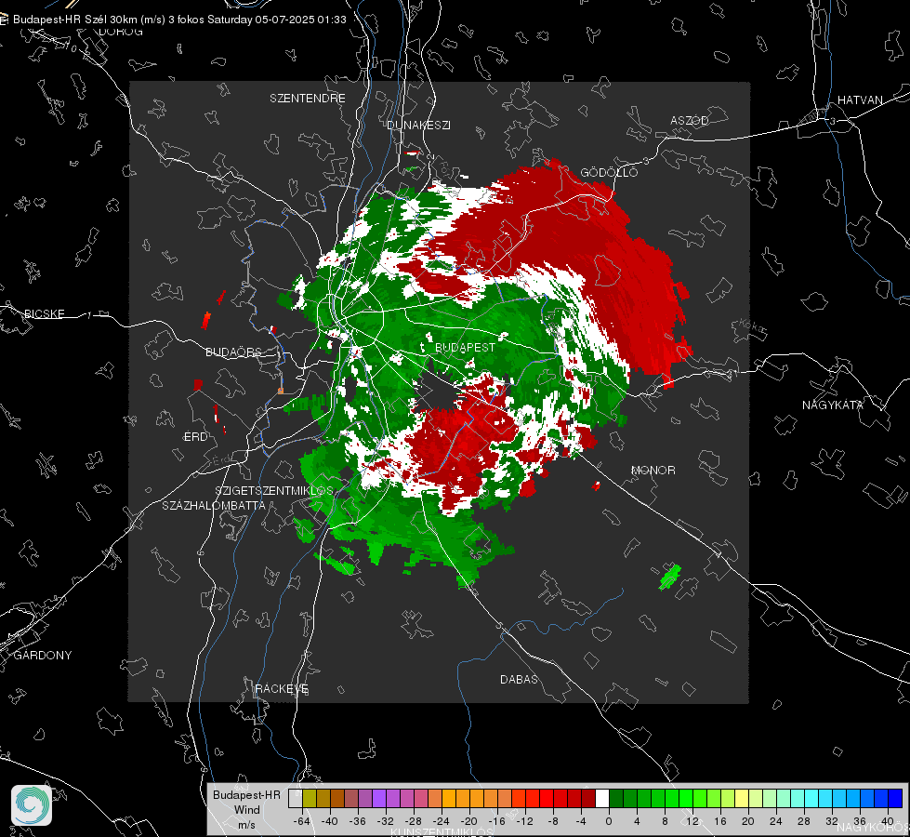
Task: Click the Budapest-HR Wind m/s legend label
Action: (246, 809)
